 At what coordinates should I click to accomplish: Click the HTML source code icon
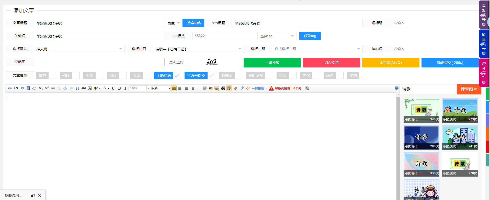point(10,88)
